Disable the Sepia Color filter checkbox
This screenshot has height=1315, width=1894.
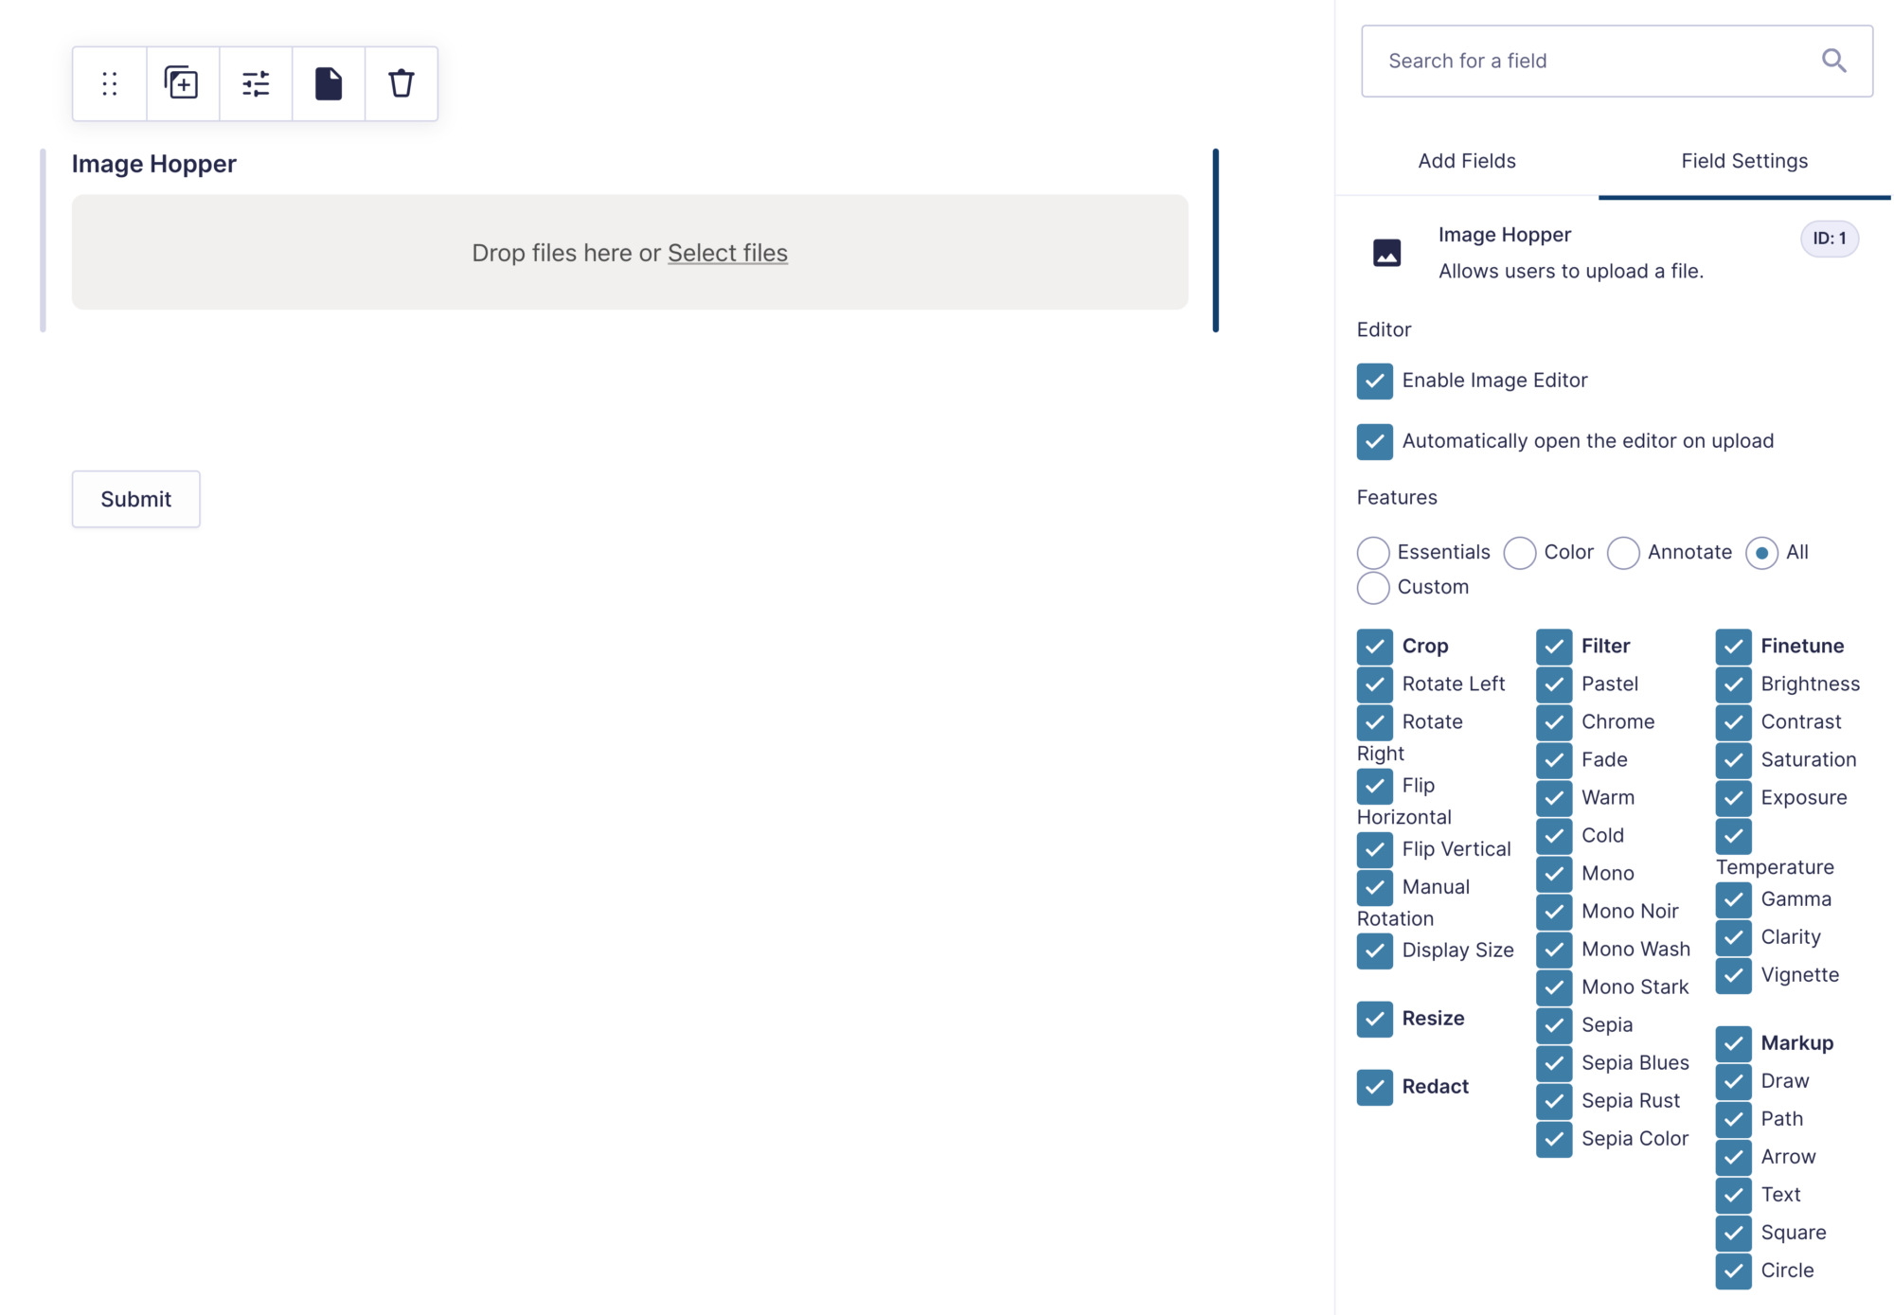[x=1553, y=1139]
